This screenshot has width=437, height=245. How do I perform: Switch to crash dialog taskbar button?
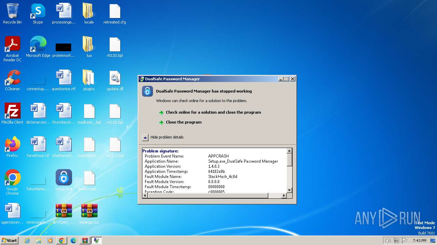tap(97, 241)
